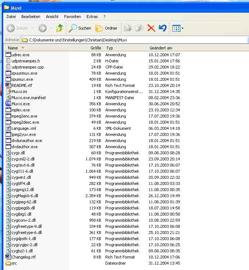This screenshot has height=270, width=249.
Task: Click the Back (Zurück) arrow icon
Action: tap(11, 28)
